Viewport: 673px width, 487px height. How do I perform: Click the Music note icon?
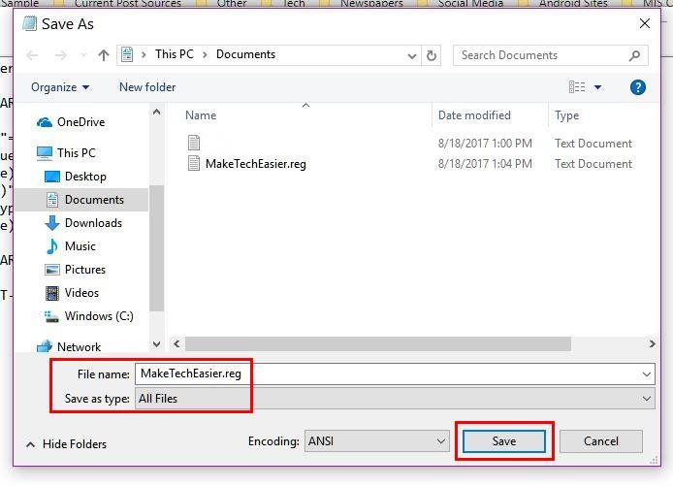coord(52,246)
